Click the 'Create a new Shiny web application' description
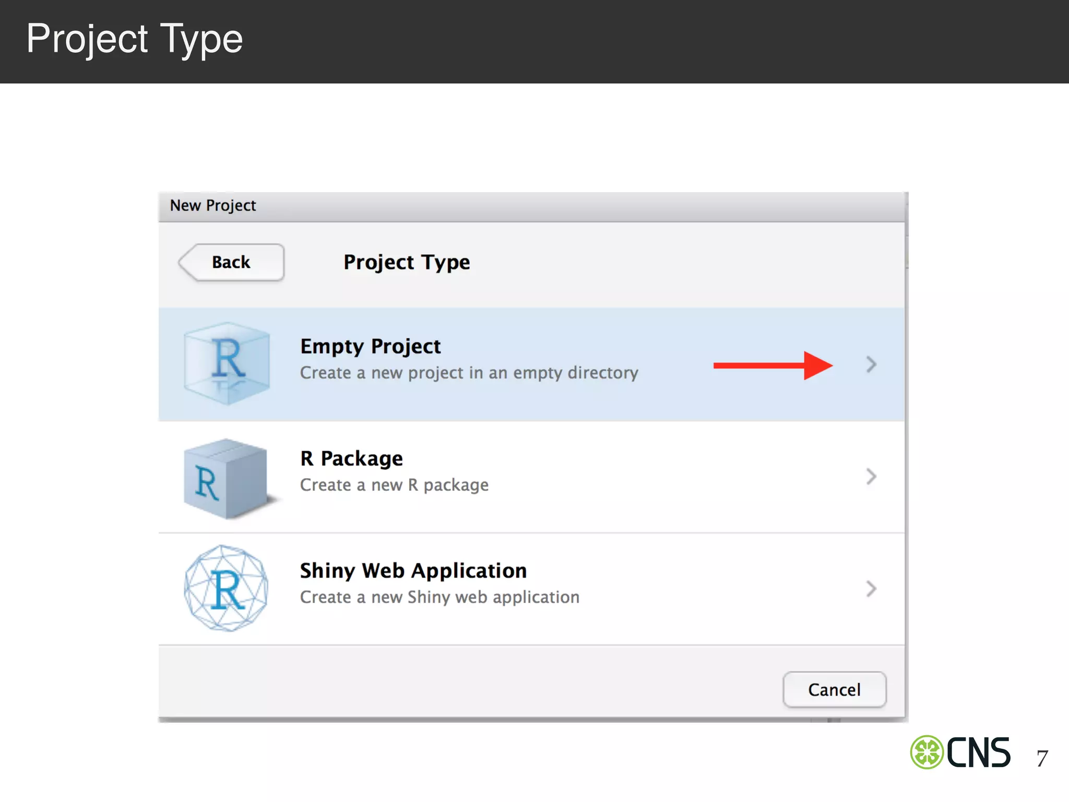1069x802 pixels. (440, 597)
